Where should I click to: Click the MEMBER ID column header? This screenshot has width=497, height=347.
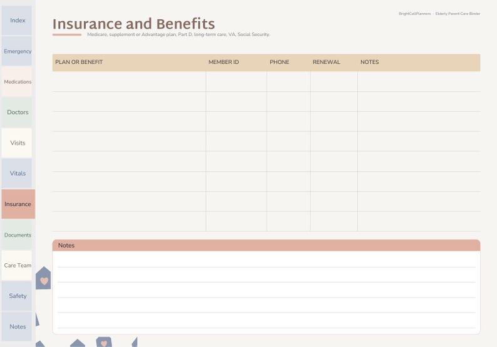point(223,62)
